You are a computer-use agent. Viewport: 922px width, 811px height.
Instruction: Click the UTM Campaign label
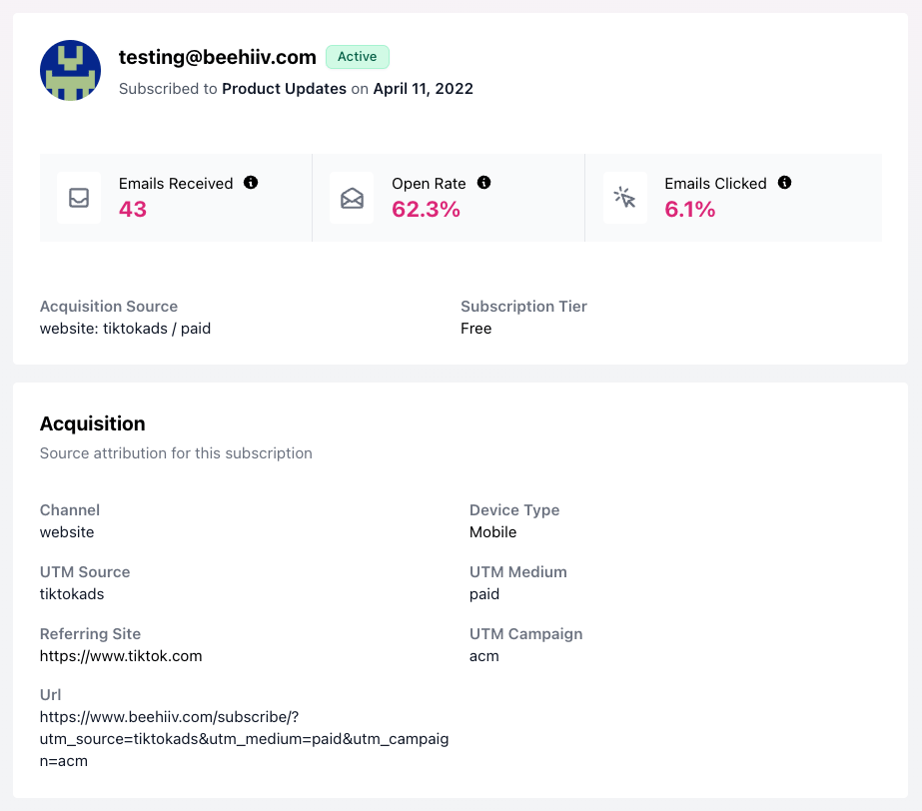coord(525,634)
